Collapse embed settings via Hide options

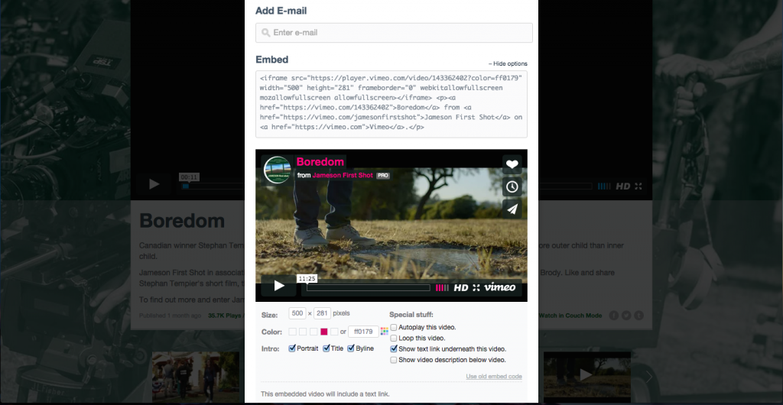508,64
